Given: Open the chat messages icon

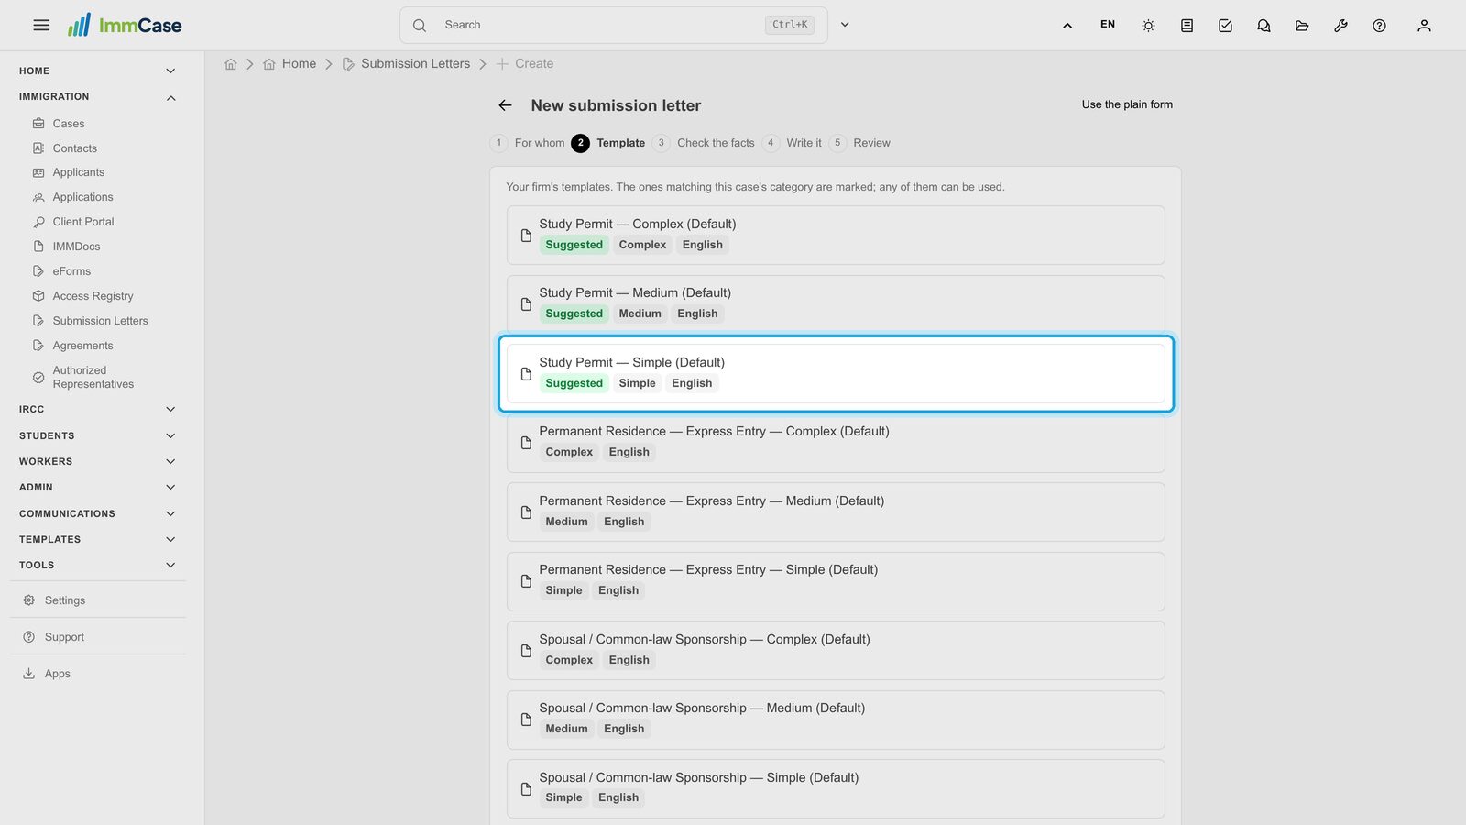Looking at the screenshot, I should [1264, 26].
